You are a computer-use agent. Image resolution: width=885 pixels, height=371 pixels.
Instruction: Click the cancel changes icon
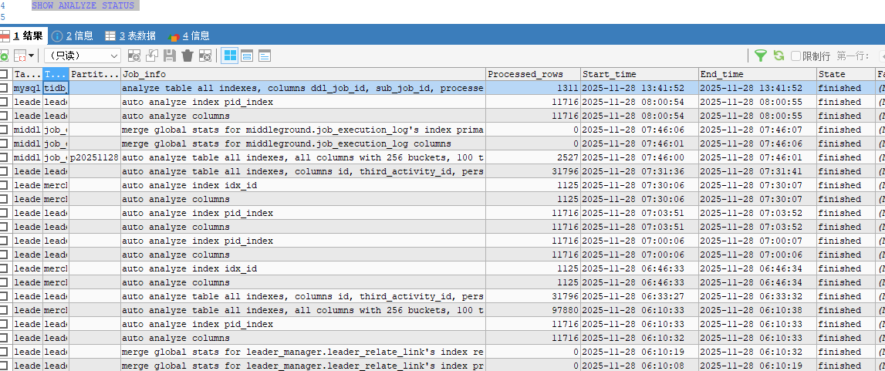point(205,56)
